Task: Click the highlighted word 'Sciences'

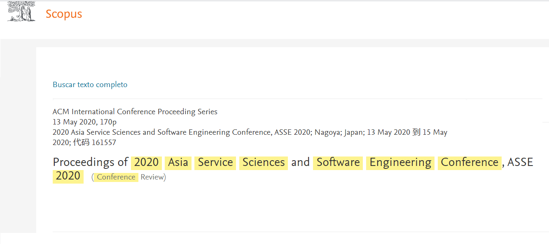Action: pos(264,163)
